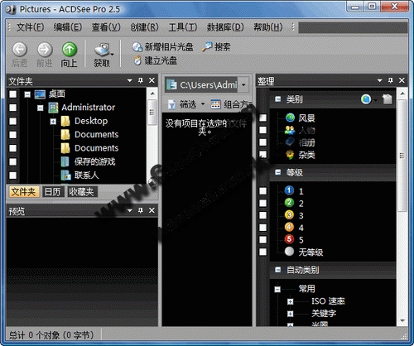
Task: Tick the rating 5 checkbox
Action: [263, 239]
